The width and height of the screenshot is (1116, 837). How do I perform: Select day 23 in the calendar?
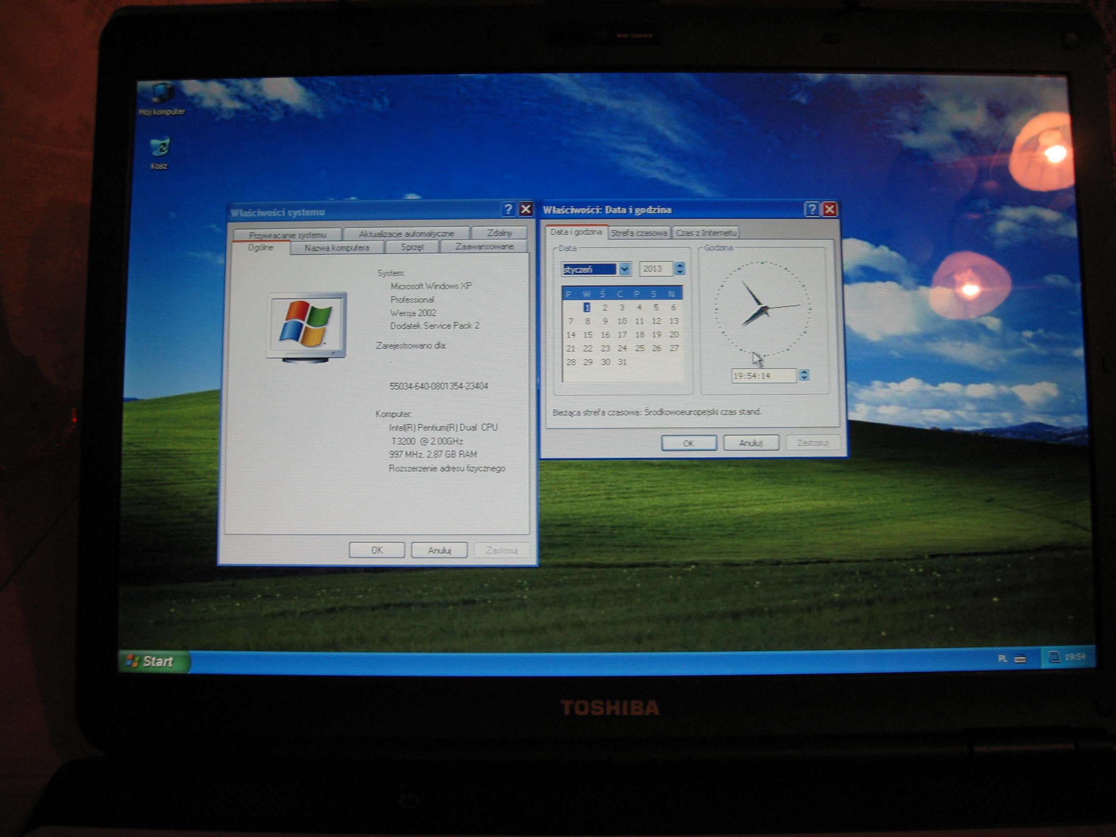click(x=605, y=348)
